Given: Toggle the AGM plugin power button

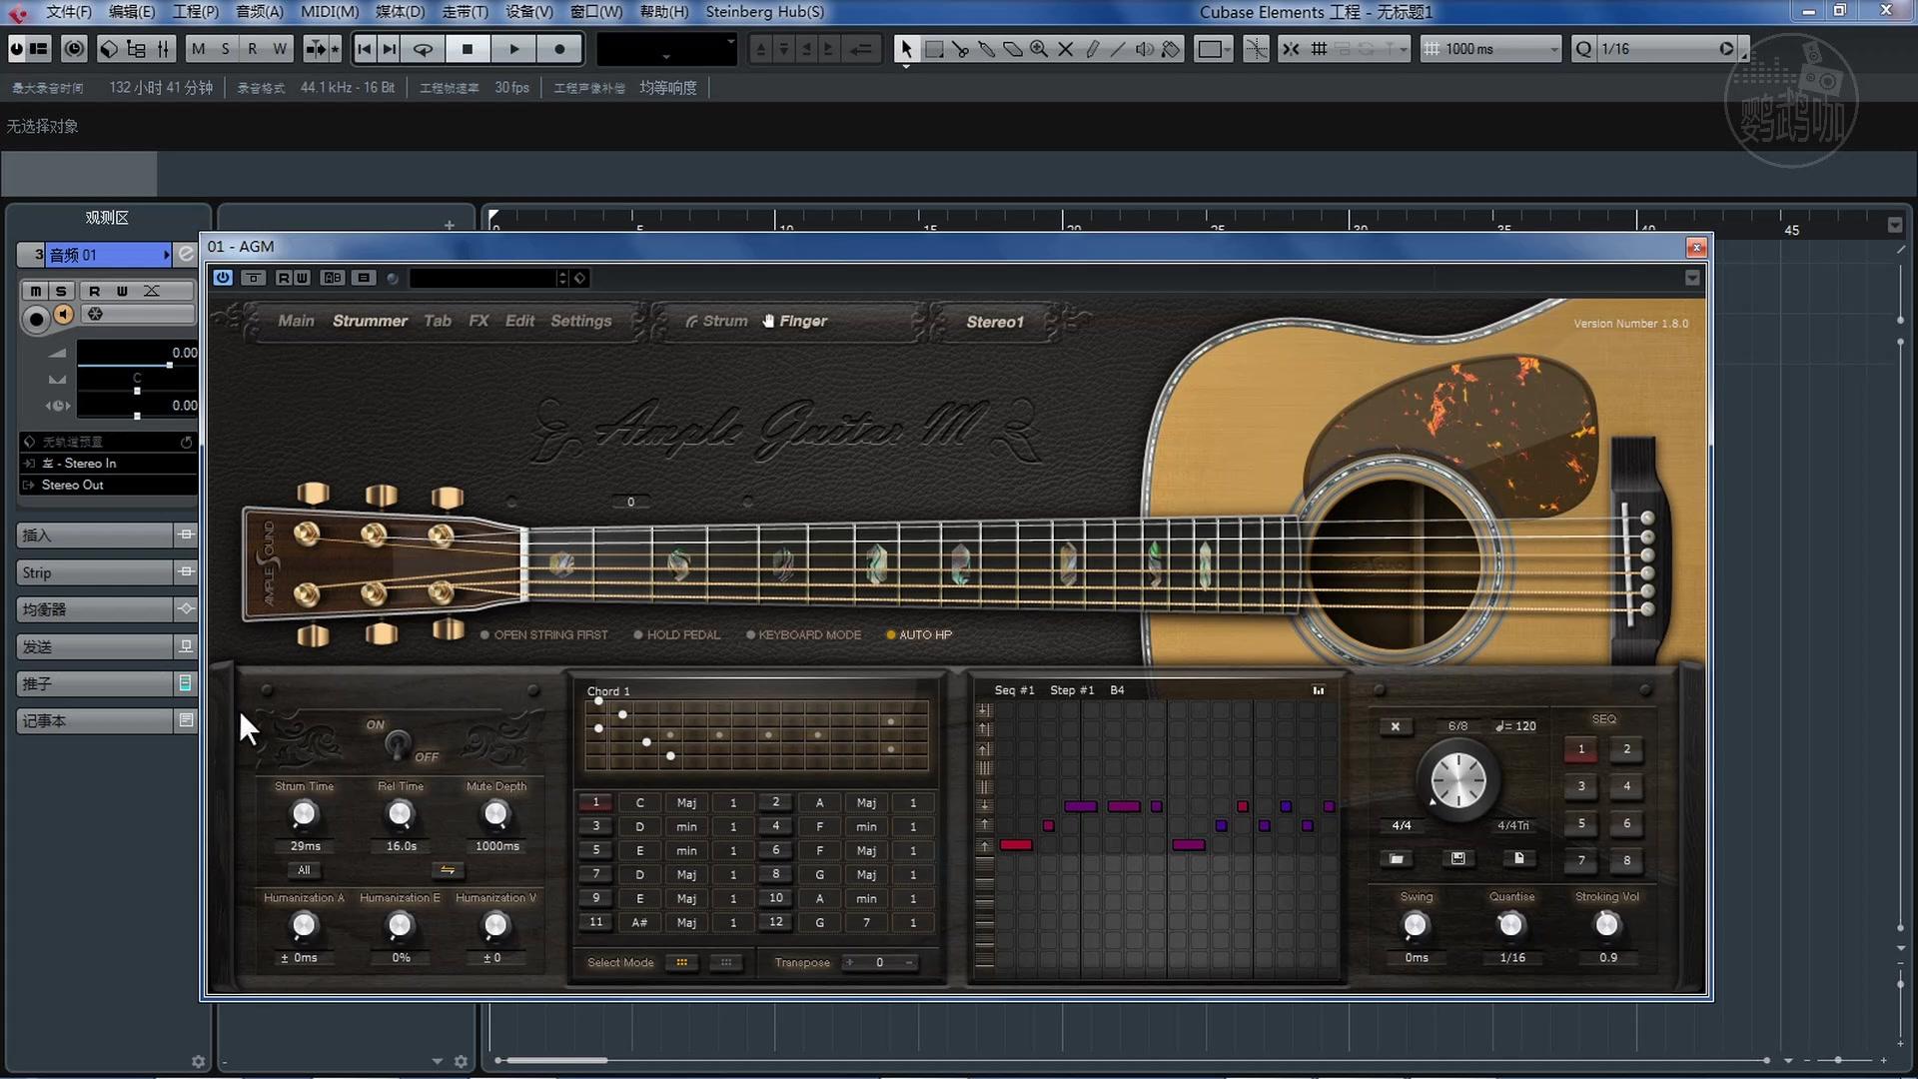Looking at the screenshot, I should pyautogui.click(x=222, y=278).
